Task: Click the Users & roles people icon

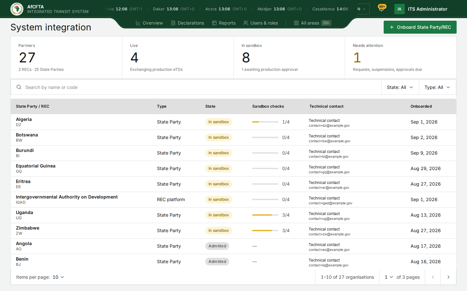Action: pyautogui.click(x=246, y=23)
